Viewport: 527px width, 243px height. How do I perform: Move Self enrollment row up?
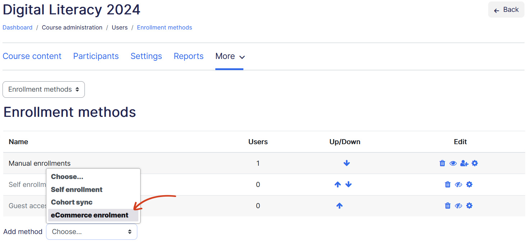[338, 184]
